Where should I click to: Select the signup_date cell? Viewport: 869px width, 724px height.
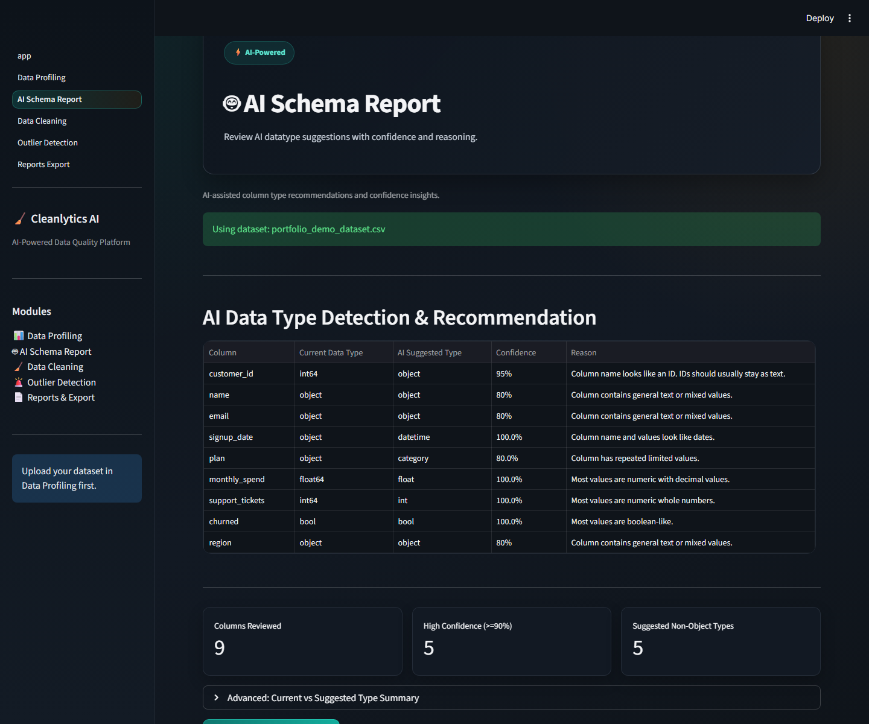point(249,437)
